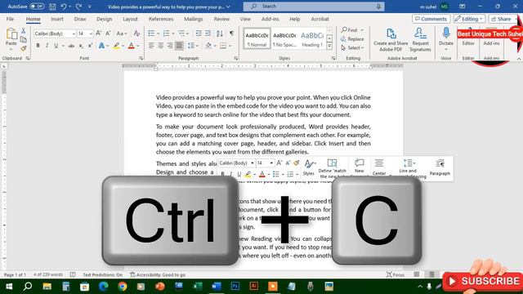Apply ribbon bullet list icon
Viewport: 523px width, 294px height.
point(151,33)
